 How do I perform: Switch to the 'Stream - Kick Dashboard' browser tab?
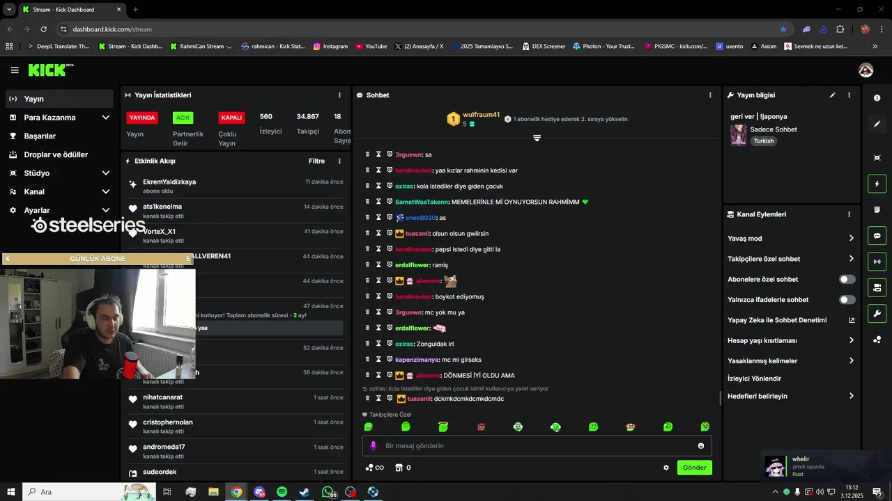(x=71, y=10)
